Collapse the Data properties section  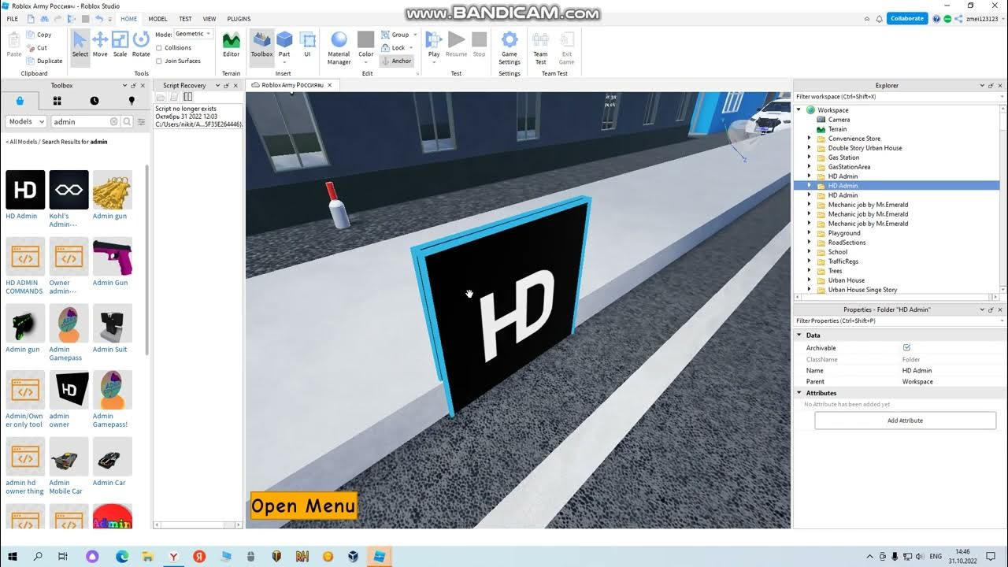pos(799,335)
